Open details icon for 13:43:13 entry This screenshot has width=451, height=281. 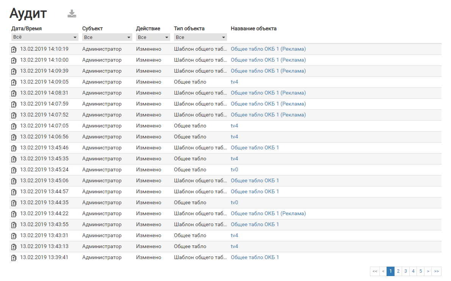pos(14,247)
